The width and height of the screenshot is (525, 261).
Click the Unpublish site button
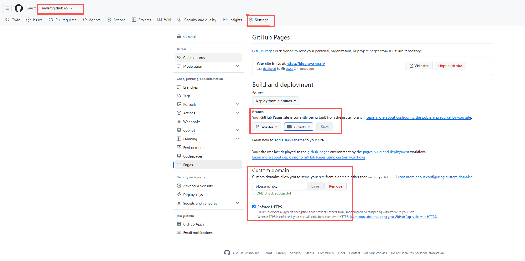click(x=450, y=66)
